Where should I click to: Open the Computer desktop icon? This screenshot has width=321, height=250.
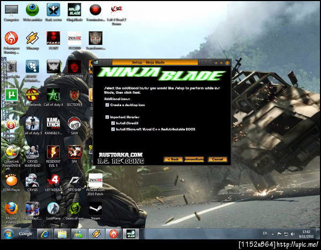pyautogui.click(x=11, y=12)
